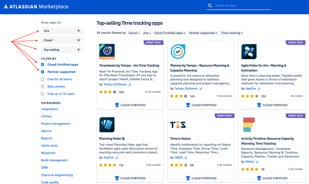Click the Atlassian Marketplace logo
Screen dimensions: 309x184
[36, 7]
